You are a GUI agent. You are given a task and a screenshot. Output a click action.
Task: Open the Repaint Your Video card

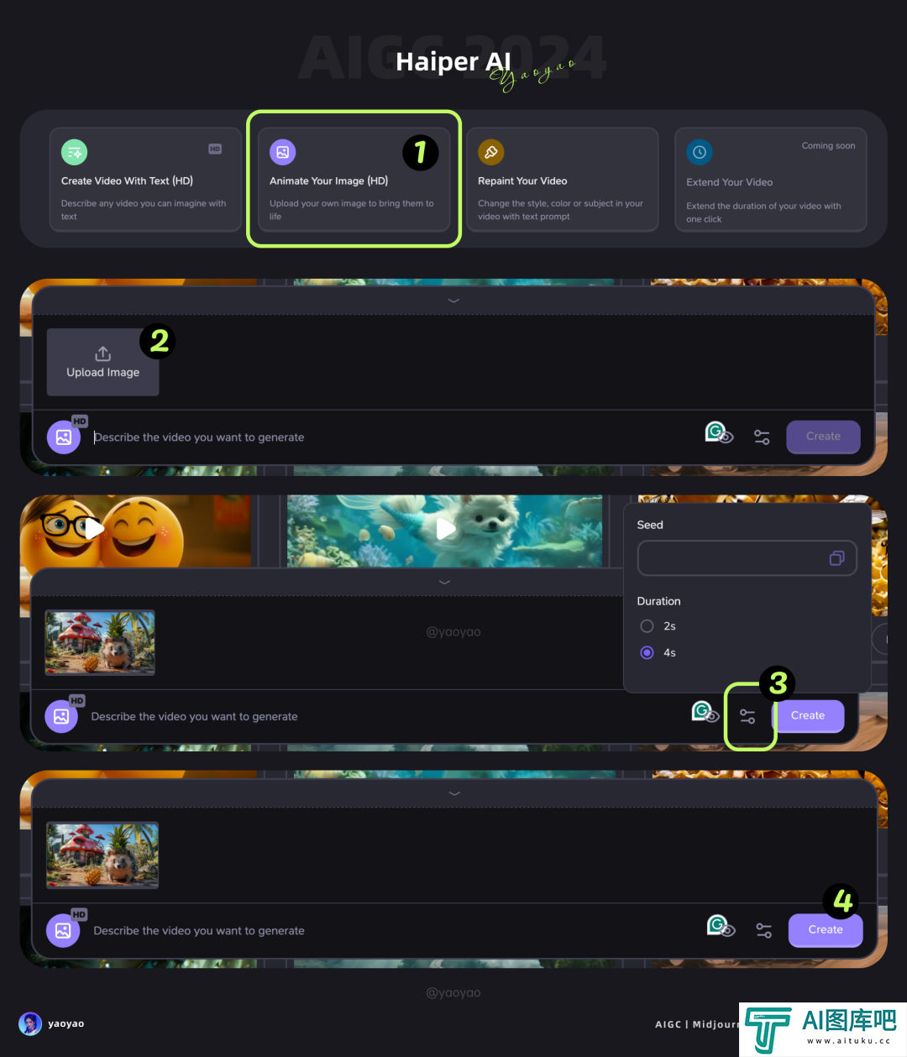coord(562,179)
